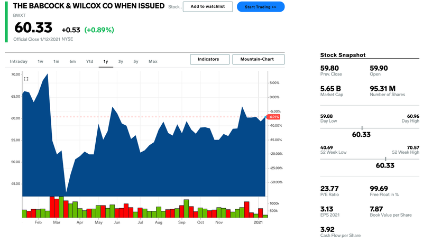This screenshot has height=242, width=423.
Task: Click the 1000k volume axis label
Action: click(x=274, y=204)
